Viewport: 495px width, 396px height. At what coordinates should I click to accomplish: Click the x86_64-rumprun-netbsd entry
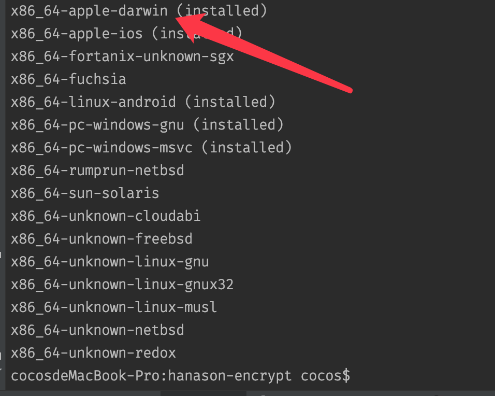[x=97, y=170]
